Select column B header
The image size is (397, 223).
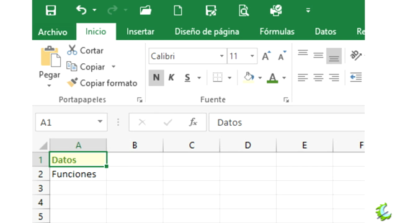135,146
